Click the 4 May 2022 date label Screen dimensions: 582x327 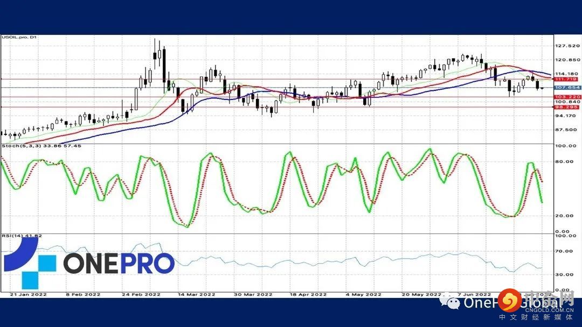[363, 294]
